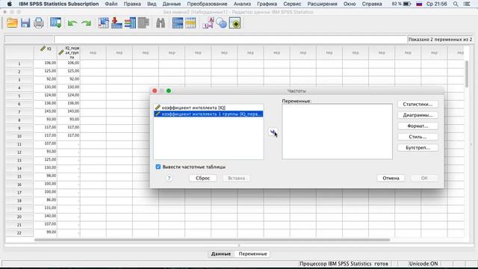
Task: Open Help with question mark button
Action: pyautogui.click(x=170, y=178)
